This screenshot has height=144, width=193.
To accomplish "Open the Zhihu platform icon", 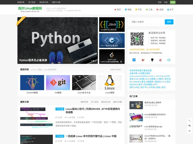I will coord(134,60).
